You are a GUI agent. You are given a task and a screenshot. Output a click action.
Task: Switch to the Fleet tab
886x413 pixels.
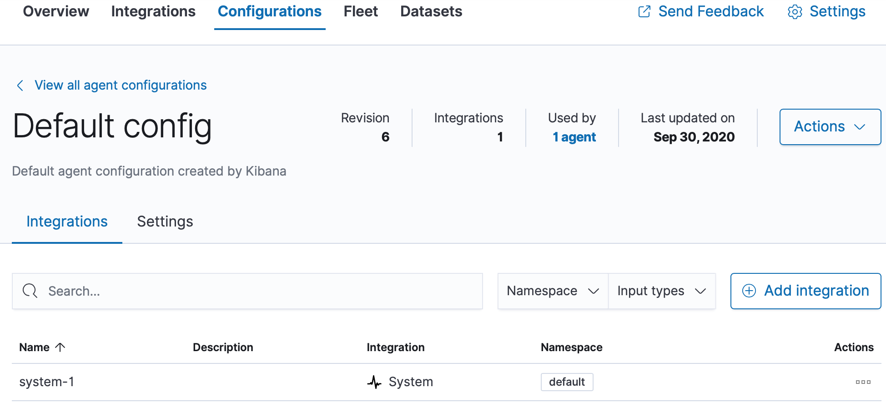point(360,11)
